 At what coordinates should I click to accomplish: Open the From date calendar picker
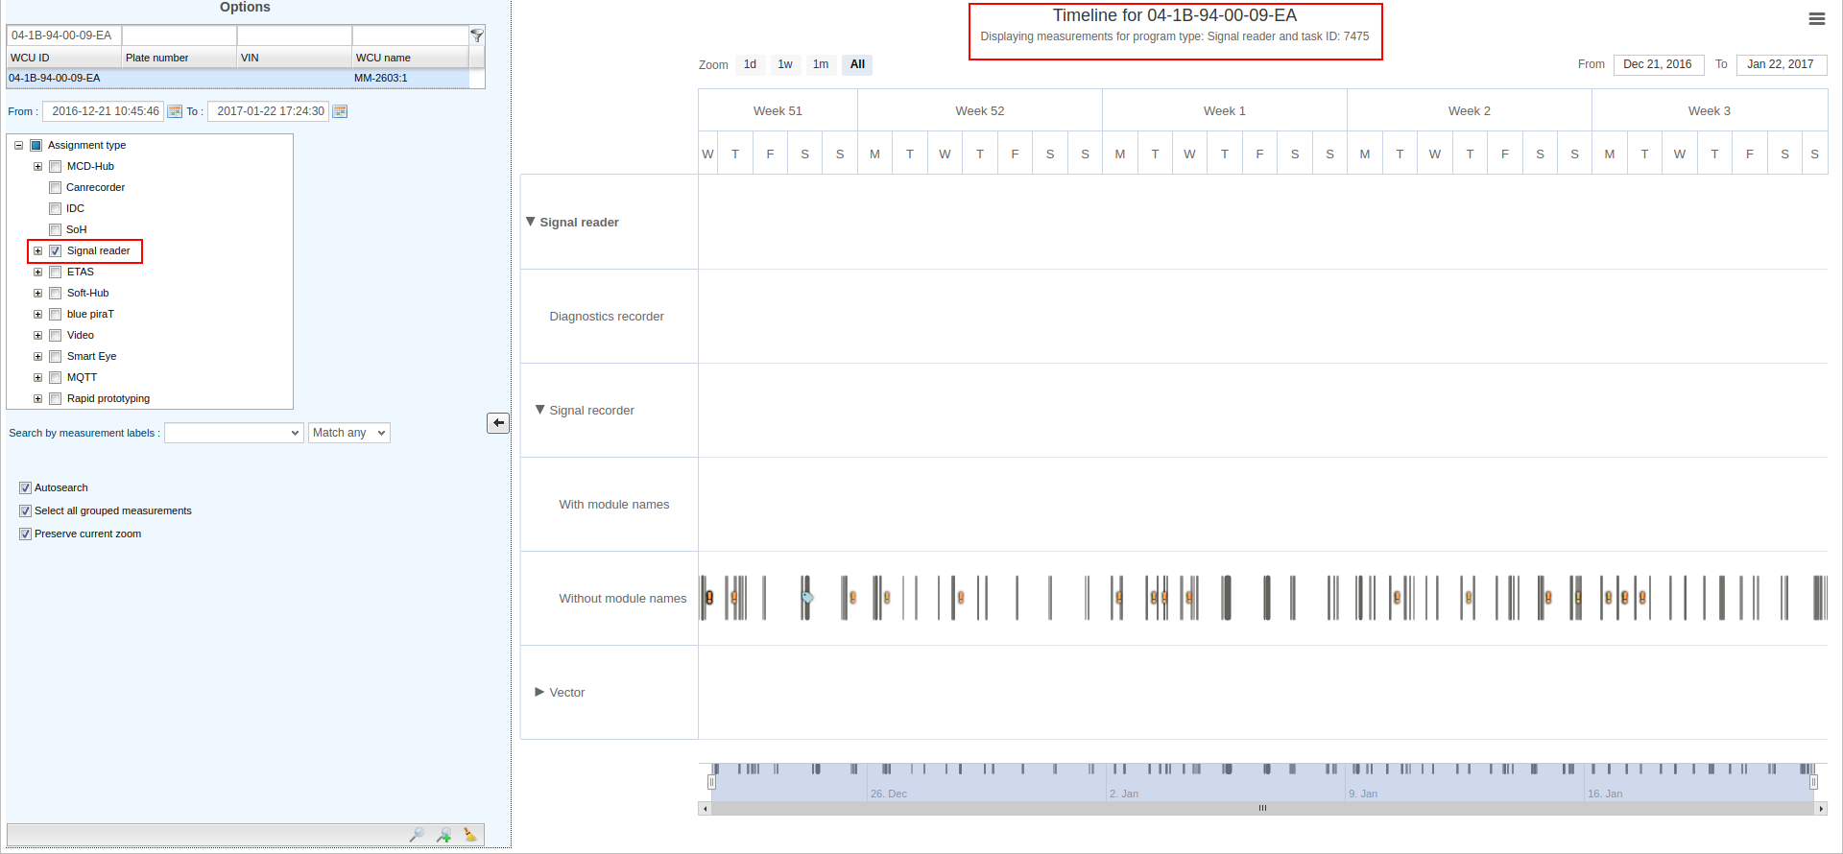point(175,111)
